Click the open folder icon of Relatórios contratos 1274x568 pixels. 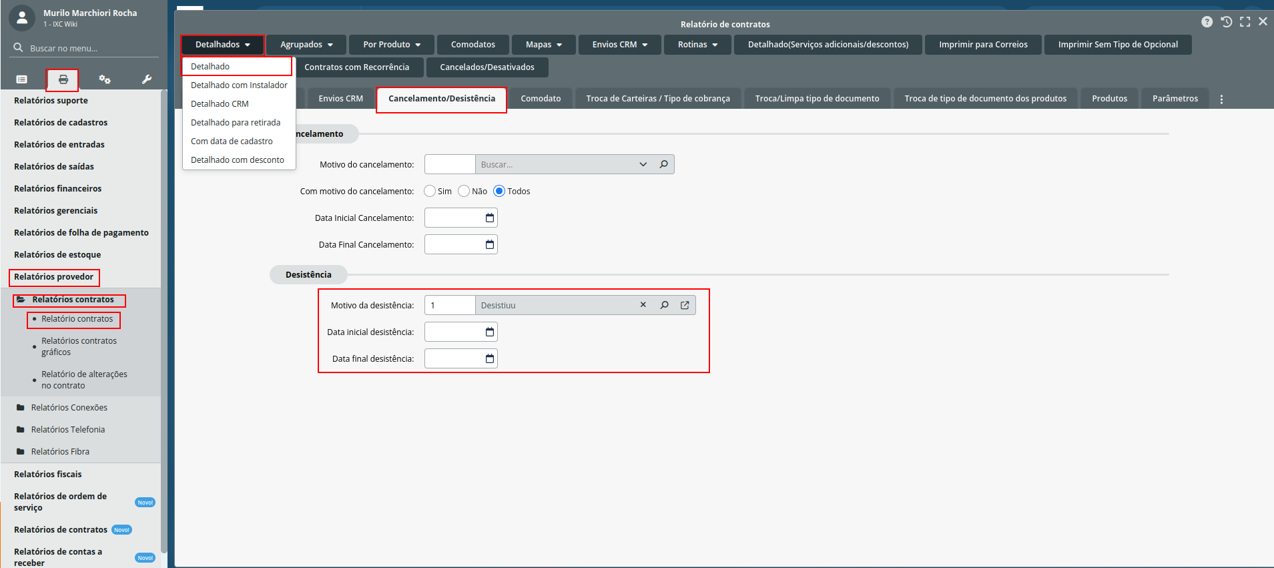(x=21, y=299)
